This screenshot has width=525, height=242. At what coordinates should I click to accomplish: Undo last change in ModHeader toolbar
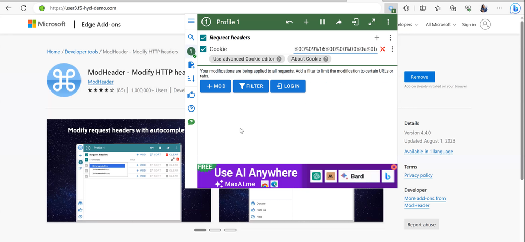[290, 22]
